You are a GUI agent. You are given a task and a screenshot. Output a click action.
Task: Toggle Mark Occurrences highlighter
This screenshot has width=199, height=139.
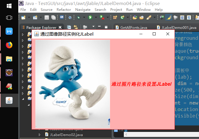(x=169, y=17)
